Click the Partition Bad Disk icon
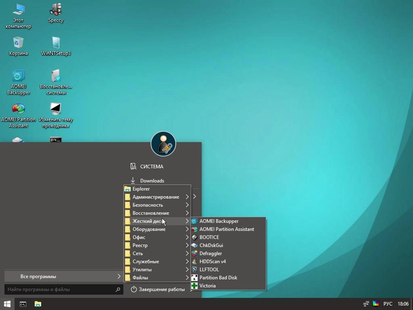 pyautogui.click(x=194, y=278)
